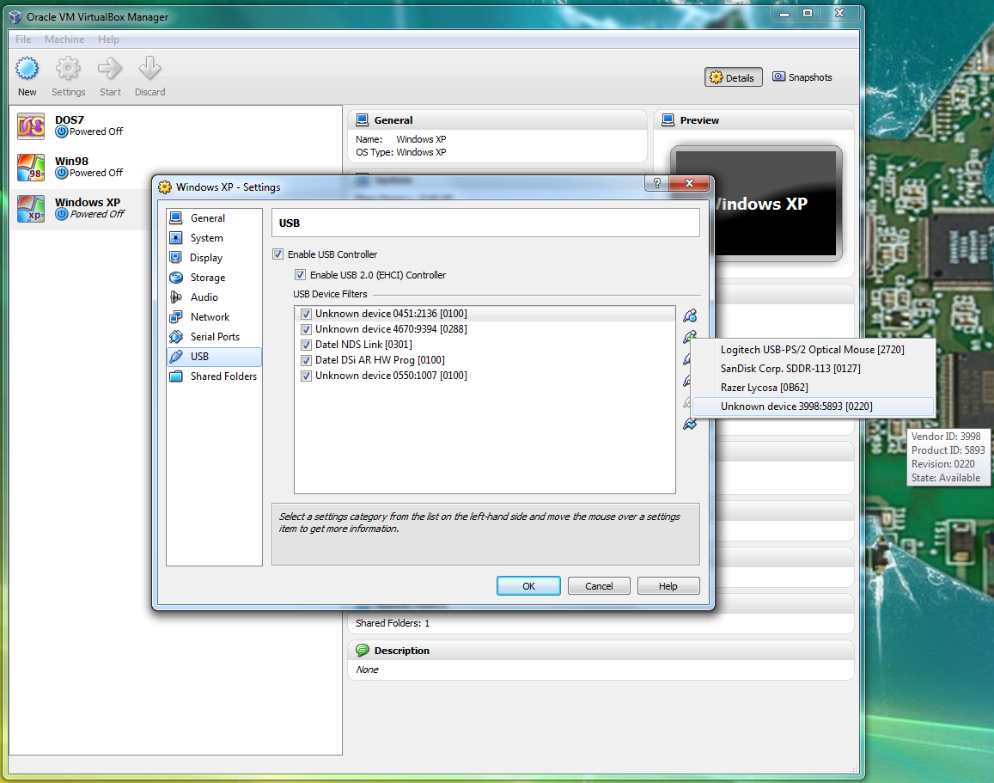The height and width of the screenshot is (783, 994).
Task: Click the Cancel button in settings dialog
Action: pyautogui.click(x=599, y=586)
